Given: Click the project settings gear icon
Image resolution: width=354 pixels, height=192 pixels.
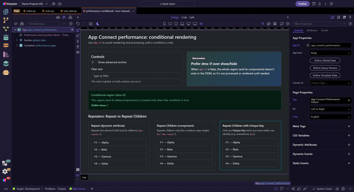Looking at the screenshot, I should [53, 4].
